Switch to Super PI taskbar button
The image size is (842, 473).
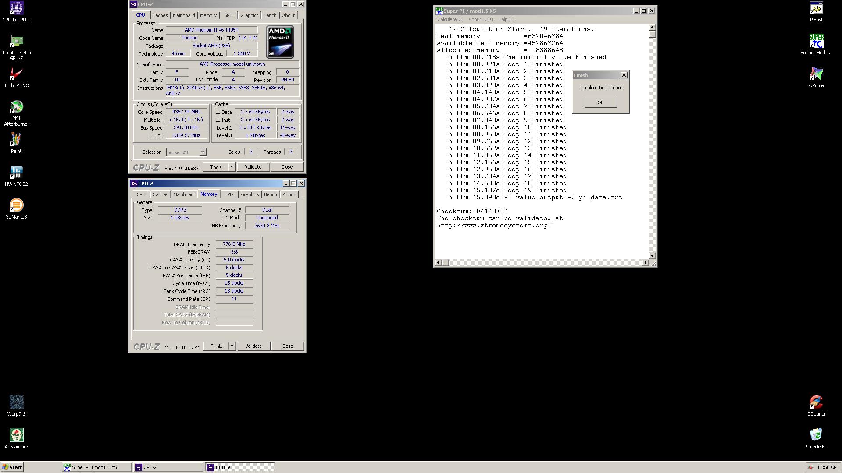click(96, 467)
